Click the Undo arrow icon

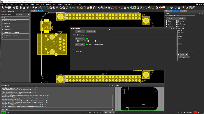pyautogui.click(x=24, y=8)
